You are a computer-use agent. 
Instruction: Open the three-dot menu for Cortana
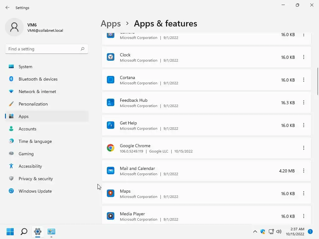[x=304, y=80]
